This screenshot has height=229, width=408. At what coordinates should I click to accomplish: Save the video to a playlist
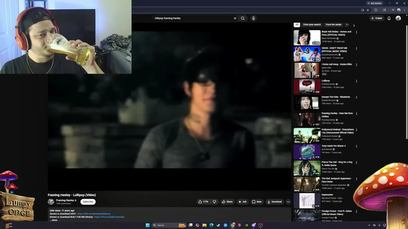257,202
